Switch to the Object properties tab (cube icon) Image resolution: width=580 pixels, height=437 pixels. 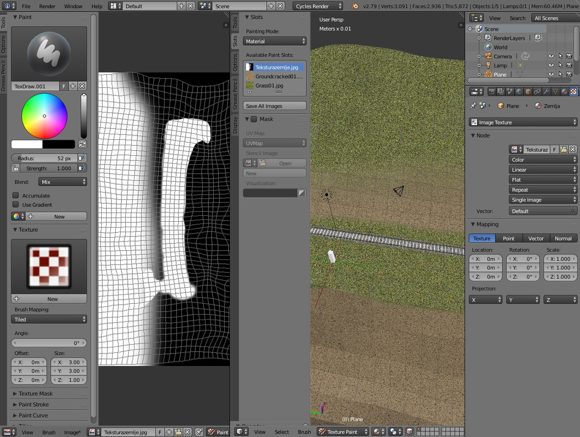point(528,91)
